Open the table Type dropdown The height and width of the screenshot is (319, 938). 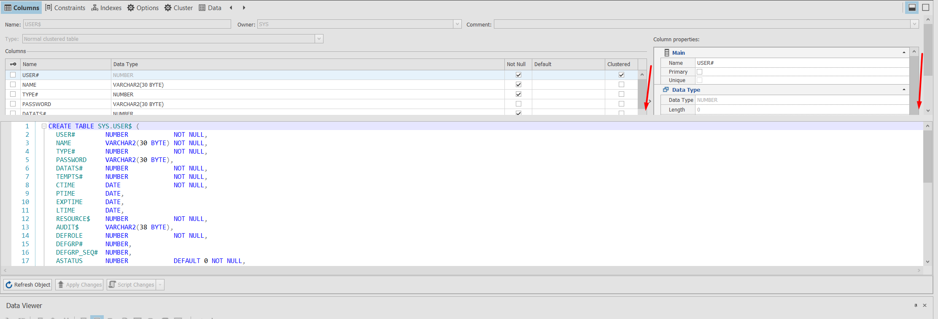319,39
